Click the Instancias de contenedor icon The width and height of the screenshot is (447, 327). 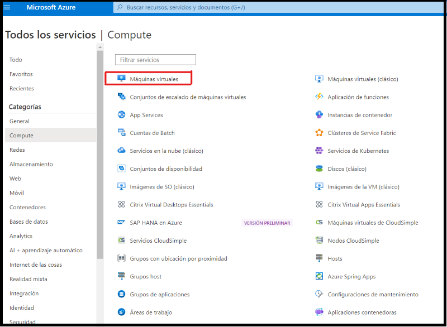point(319,114)
